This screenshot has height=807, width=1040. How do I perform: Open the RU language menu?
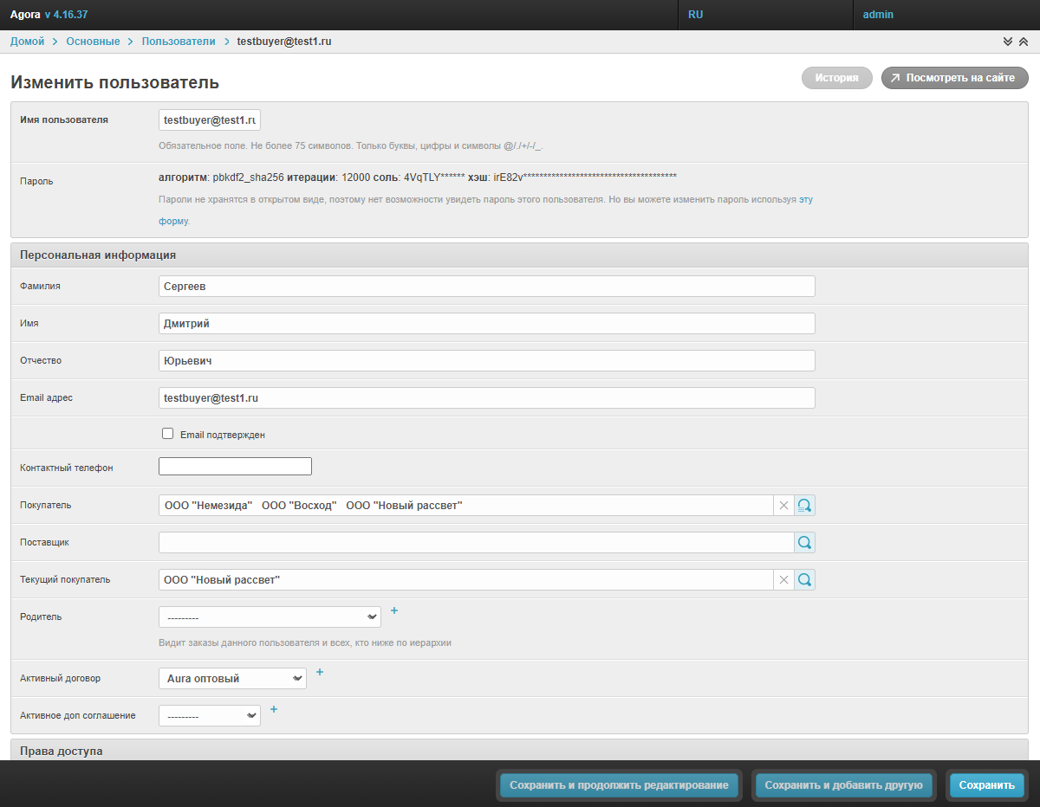pyautogui.click(x=696, y=15)
